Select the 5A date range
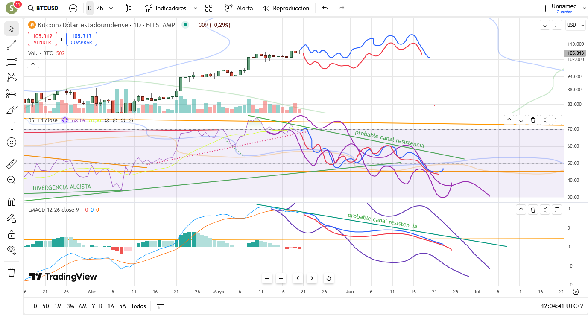 [123, 306]
